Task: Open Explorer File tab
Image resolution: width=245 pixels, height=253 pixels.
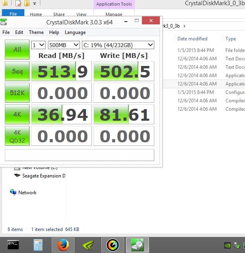Action: 13,13
